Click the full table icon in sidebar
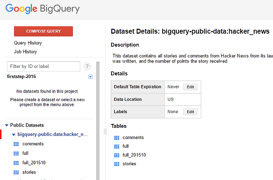The height and width of the screenshot is (180, 273). coord(16,153)
